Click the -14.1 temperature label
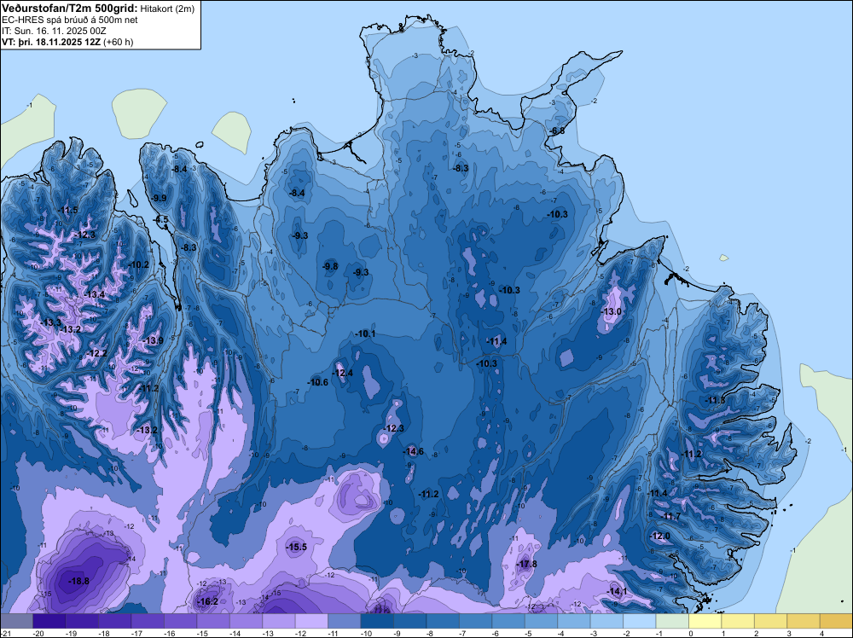This screenshot has height=638, width=853. 617,592
